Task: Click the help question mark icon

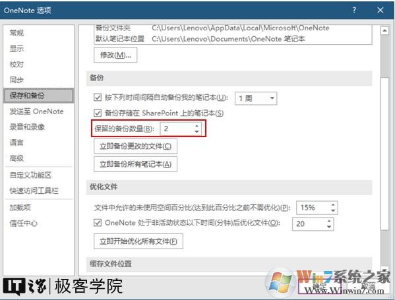Action: [354, 10]
